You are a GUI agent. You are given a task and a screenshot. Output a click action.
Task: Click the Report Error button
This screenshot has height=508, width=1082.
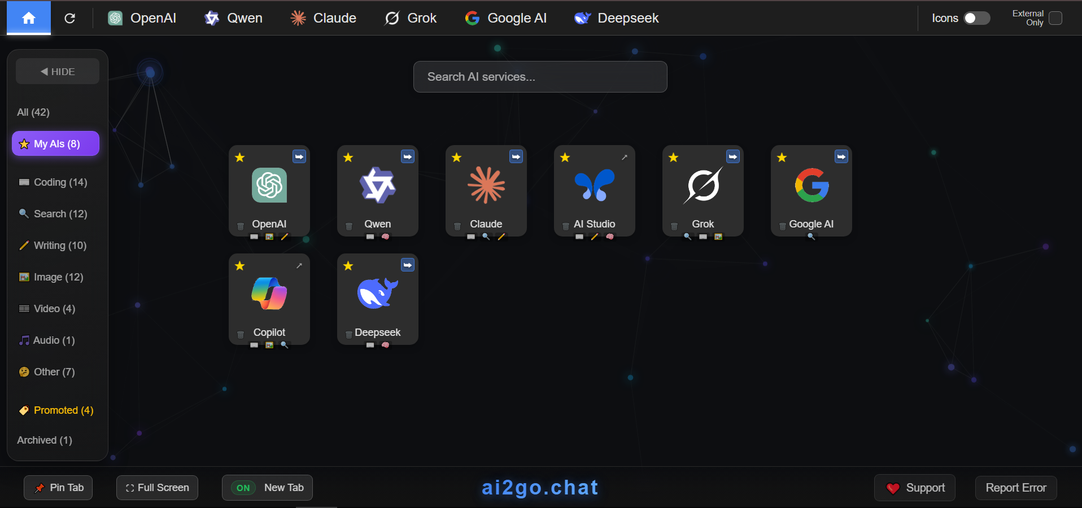click(1015, 488)
